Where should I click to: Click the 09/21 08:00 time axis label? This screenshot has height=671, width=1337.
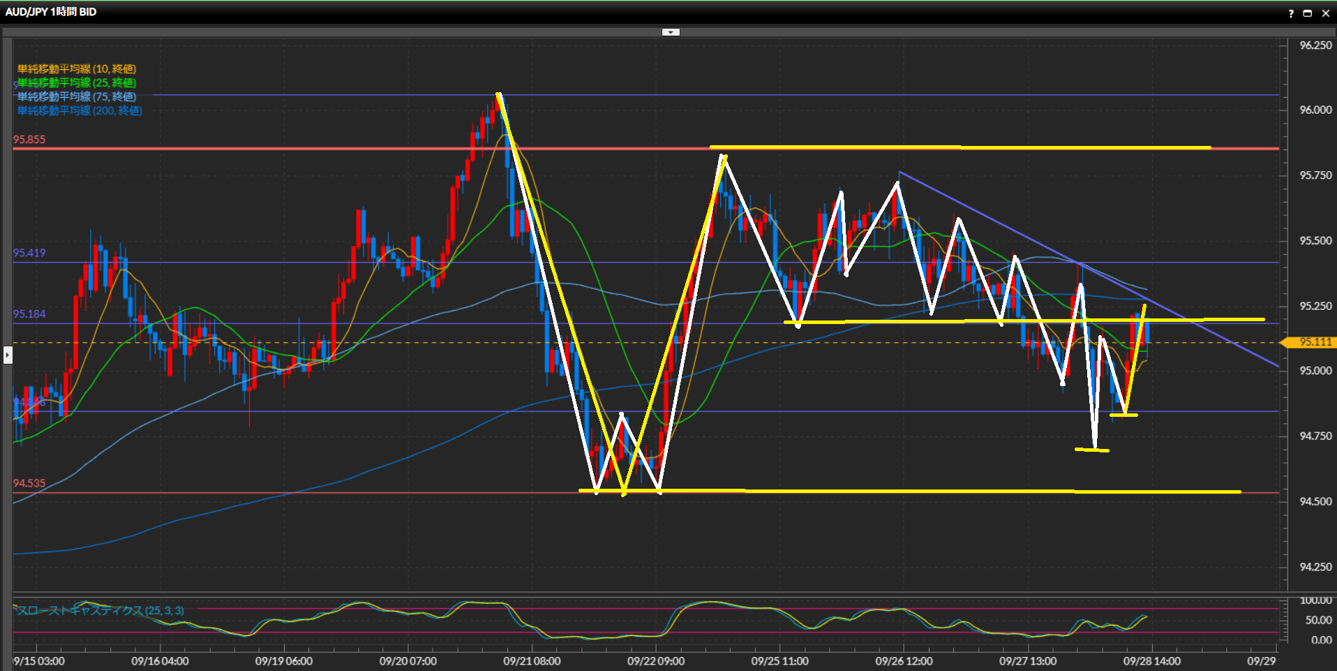532,661
